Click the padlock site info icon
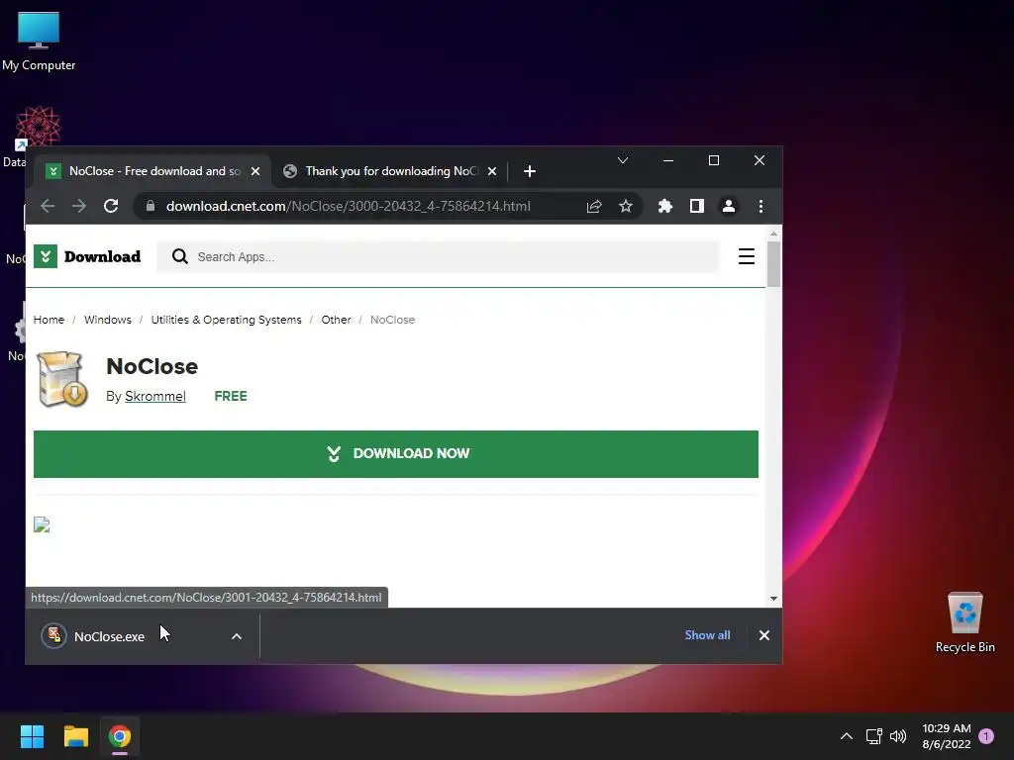This screenshot has height=760, width=1014. click(151, 206)
